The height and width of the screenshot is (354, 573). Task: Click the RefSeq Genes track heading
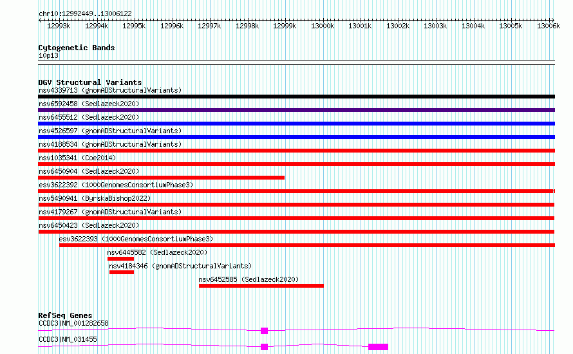click(65, 315)
